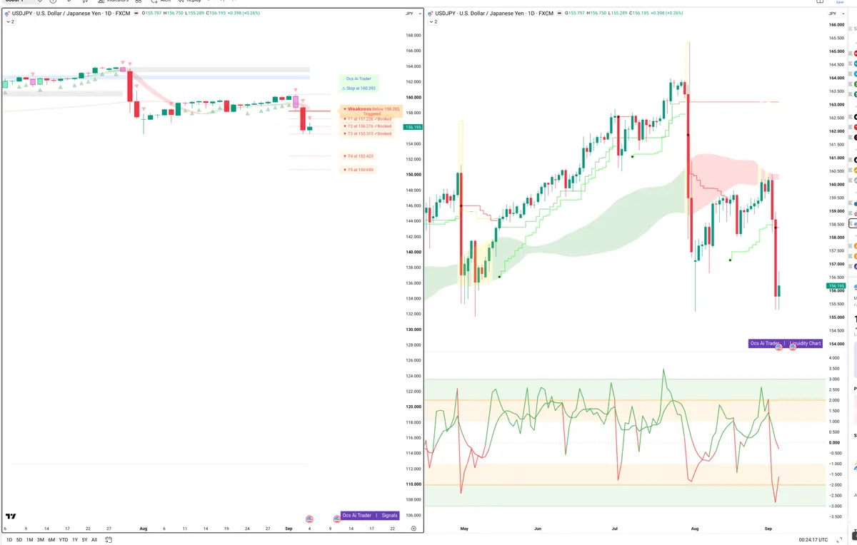Click the T1 at 157.226 Booked label
Viewport: 857px width, 545px height.
[x=367, y=119]
